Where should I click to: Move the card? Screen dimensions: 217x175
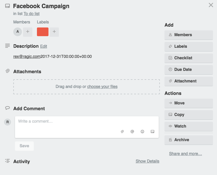(x=189, y=103)
